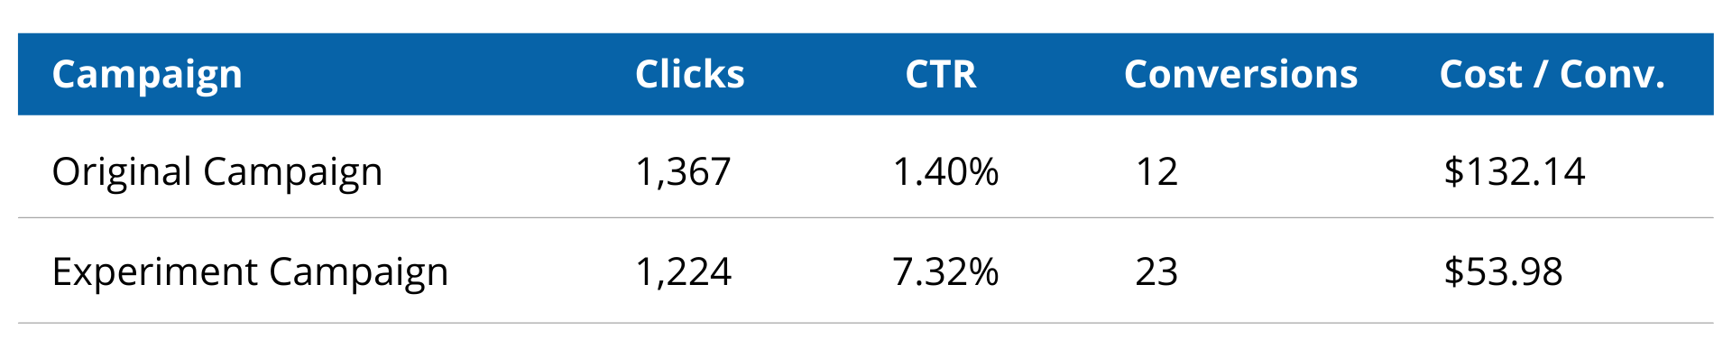Click the word Conv. in last header
Image resolution: width=1732 pixels, height=358 pixels.
tap(1612, 74)
